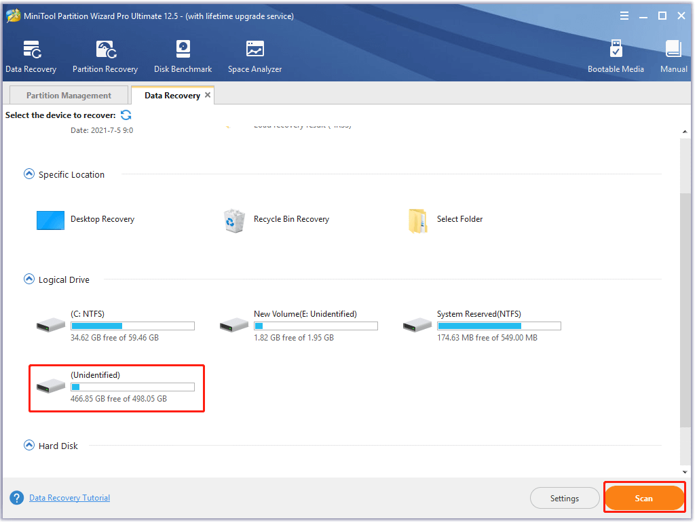Select the Recycle Bin Recovery icon
The width and height of the screenshot is (697, 523).
click(234, 221)
